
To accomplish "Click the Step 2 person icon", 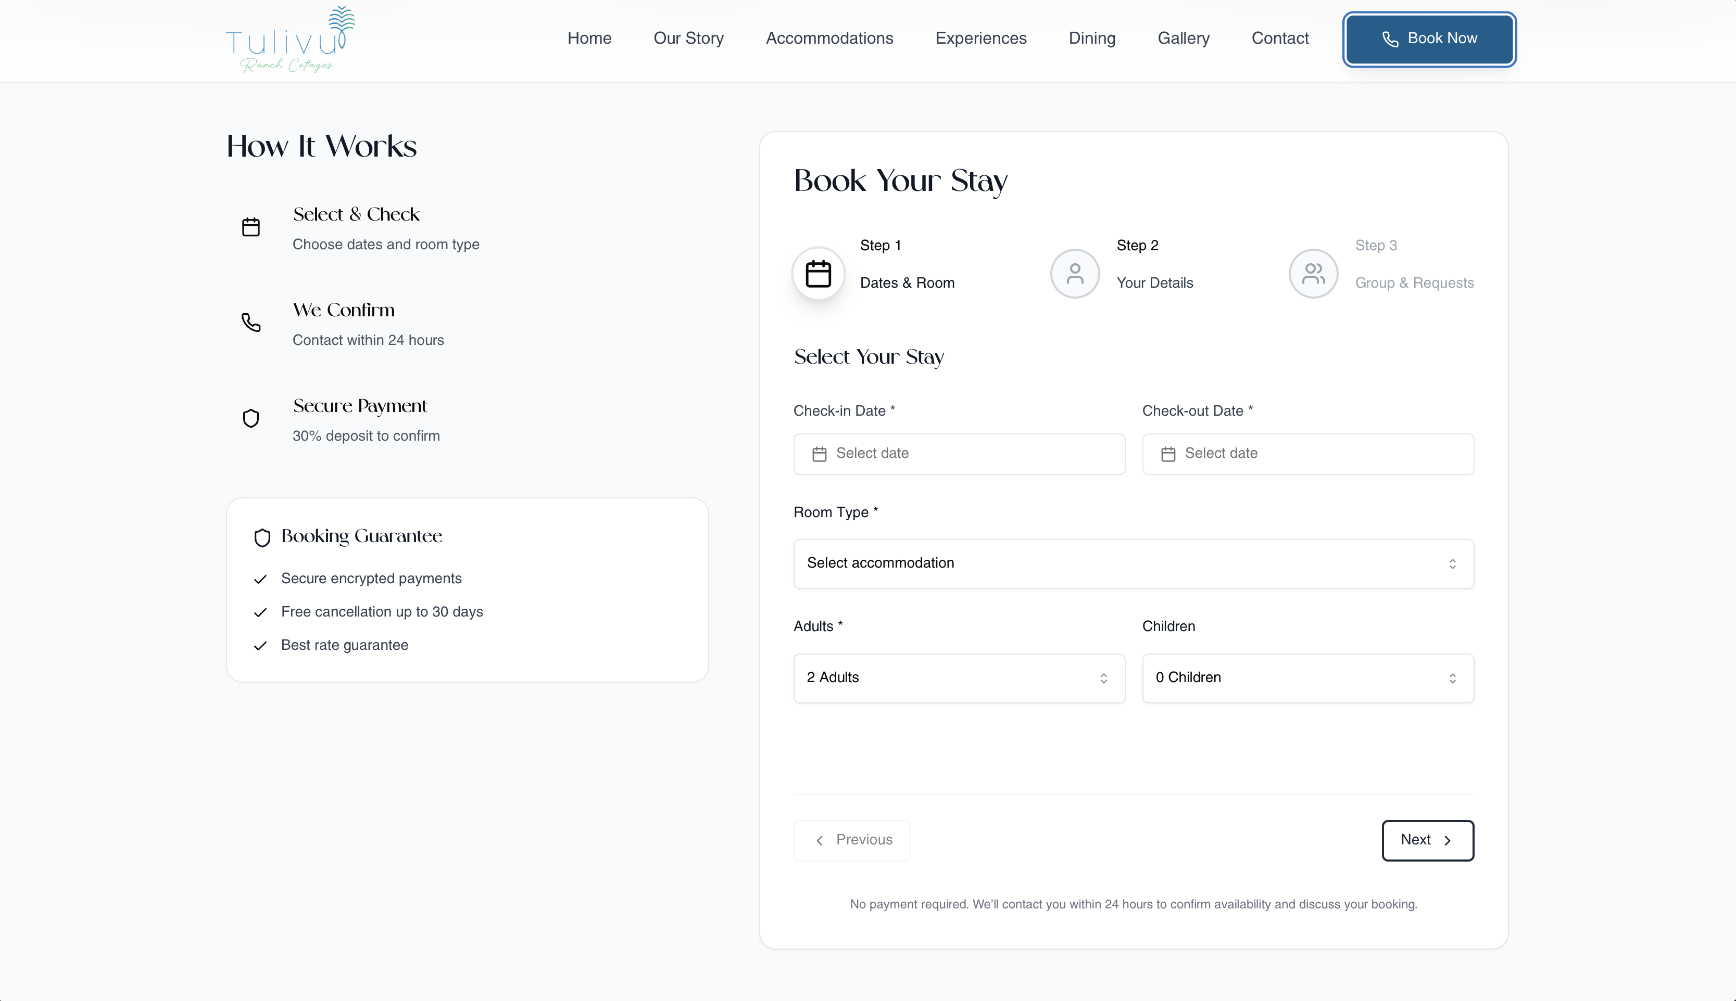I will (1074, 274).
